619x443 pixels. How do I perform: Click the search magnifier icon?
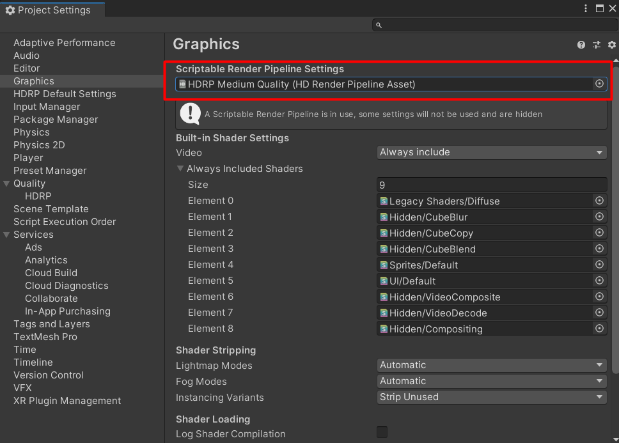click(379, 25)
